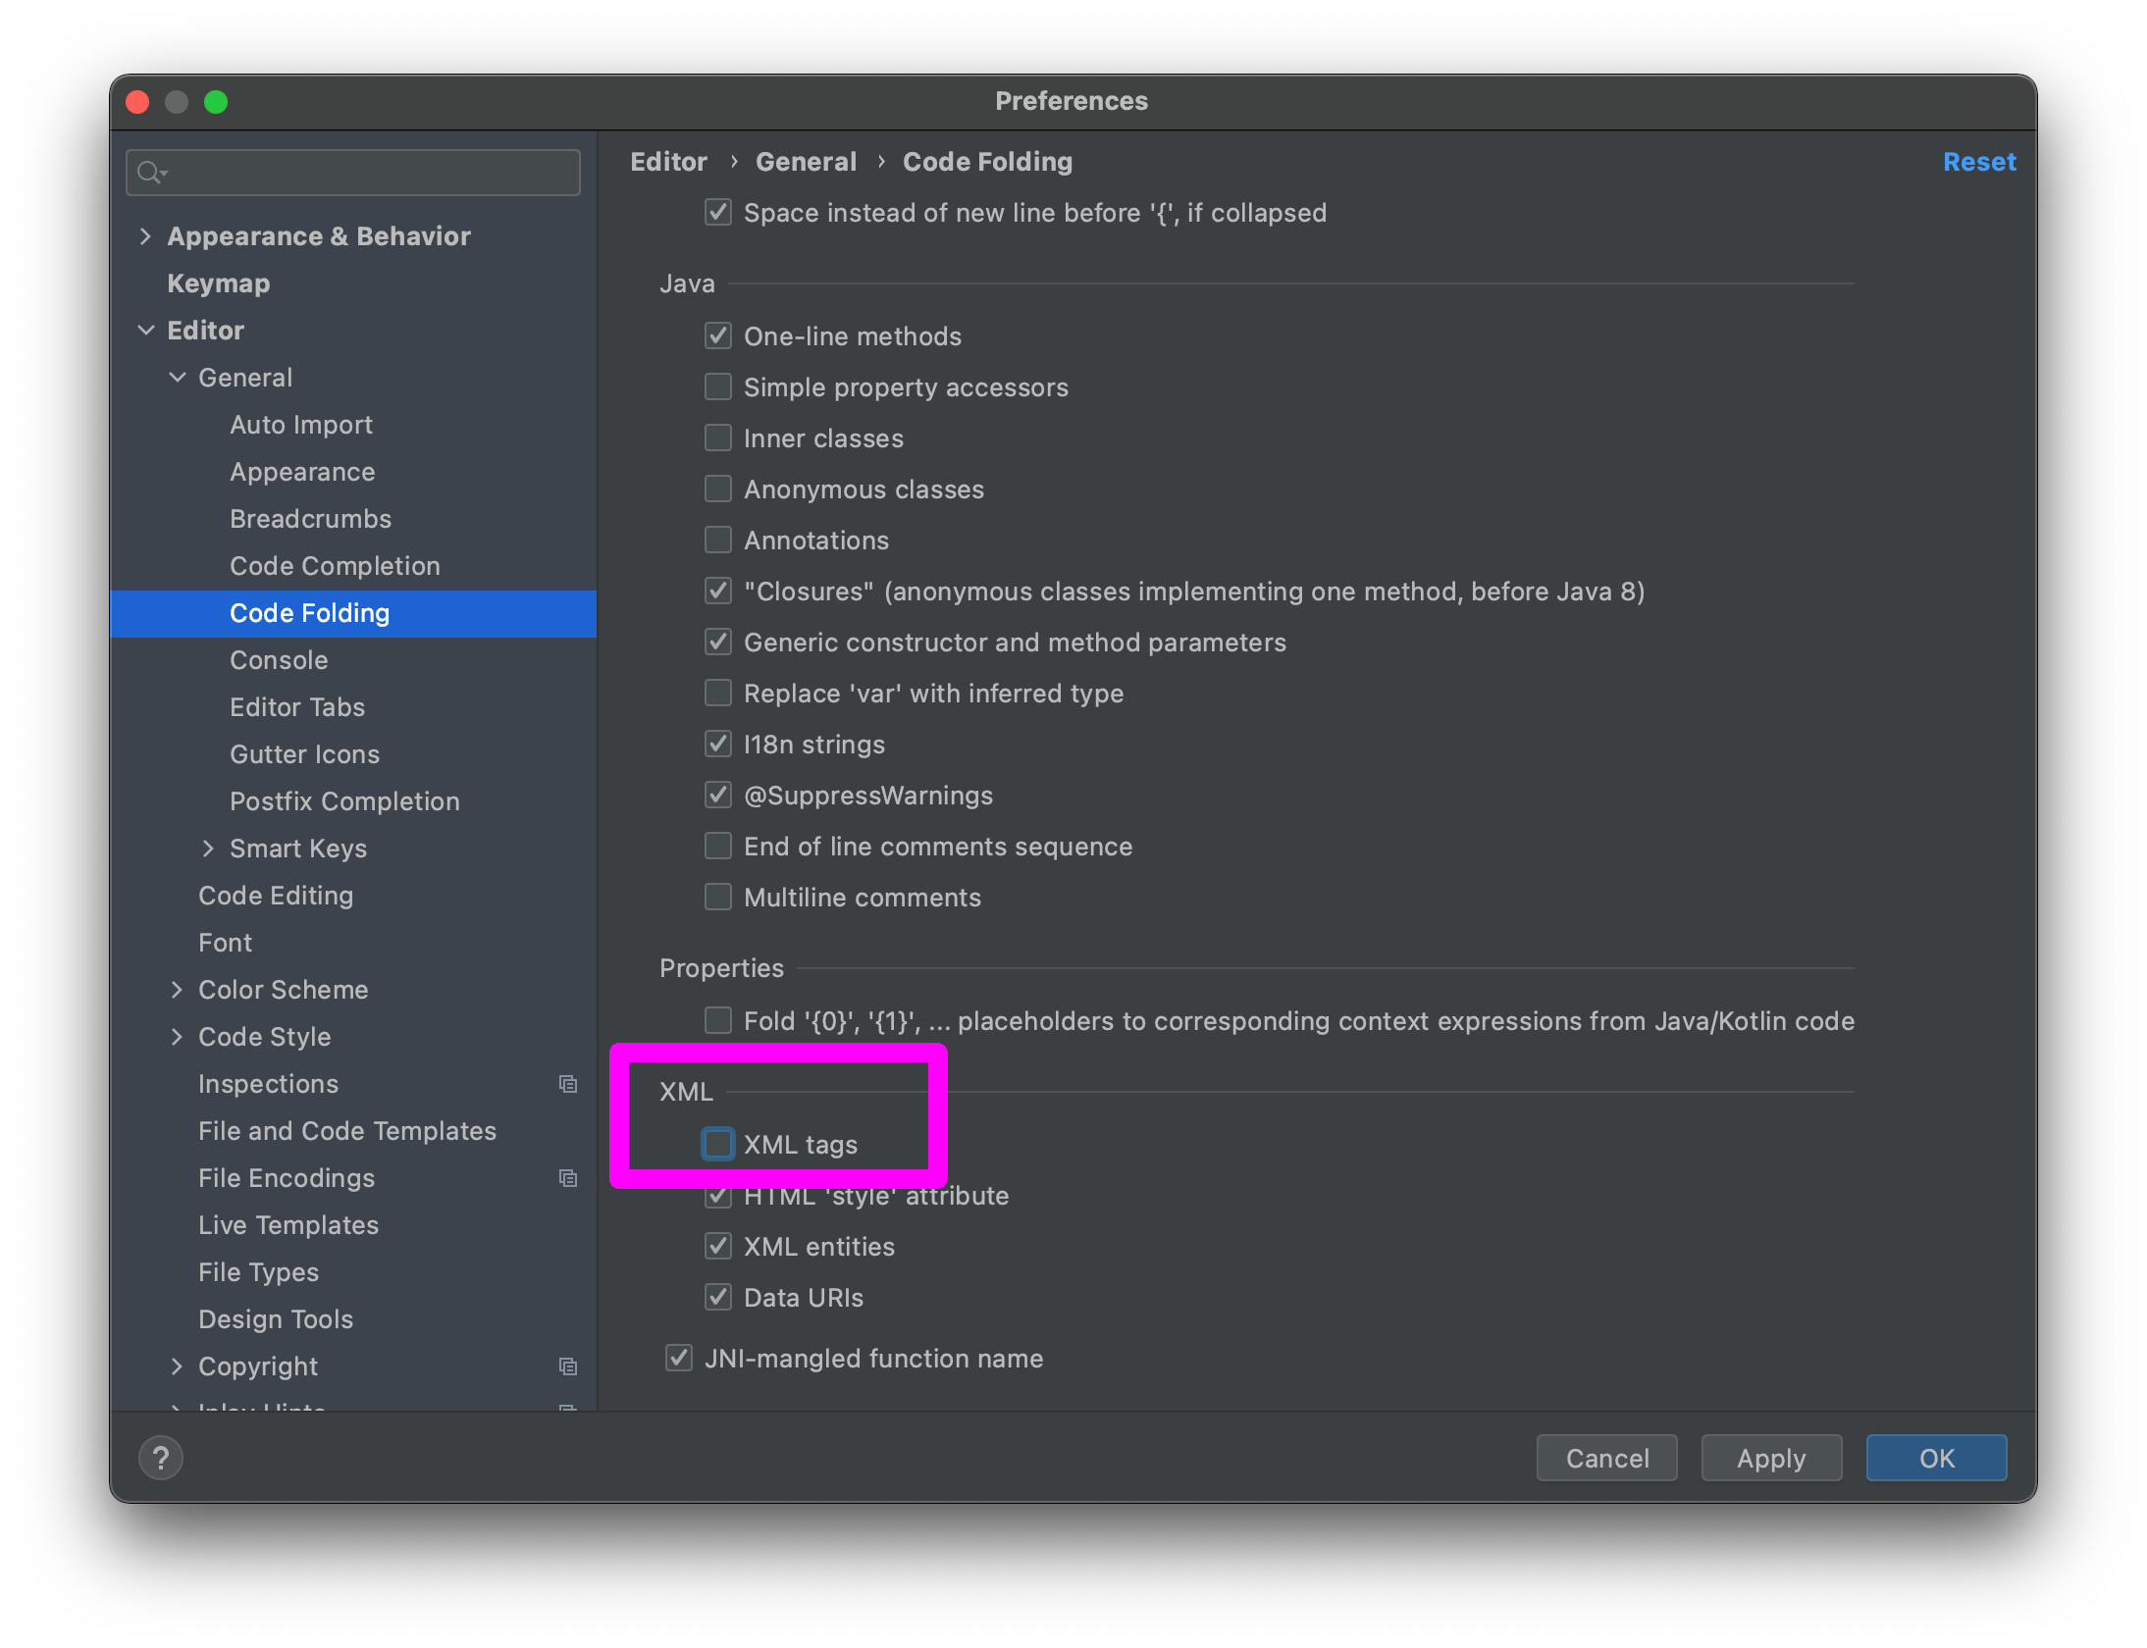The width and height of the screenshot is (2147, 1648).
Task: Expand Appearance & Behavior section
Action: pyautogui.click(x=145, y=236)
